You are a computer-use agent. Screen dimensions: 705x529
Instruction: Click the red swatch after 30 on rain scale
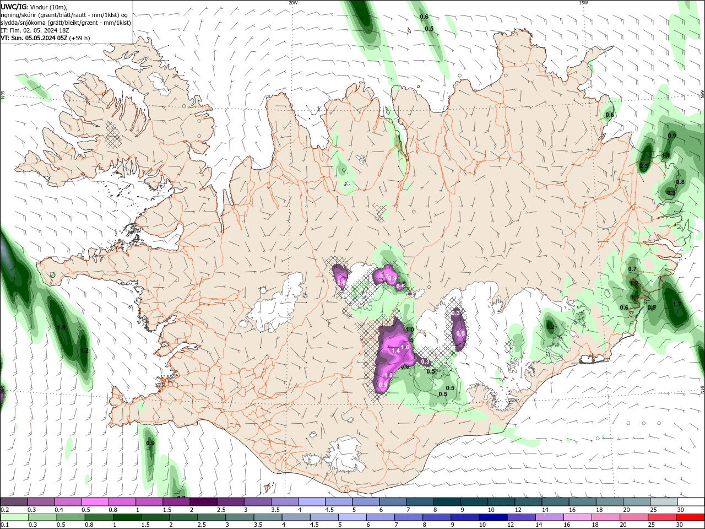coord(690,517)
